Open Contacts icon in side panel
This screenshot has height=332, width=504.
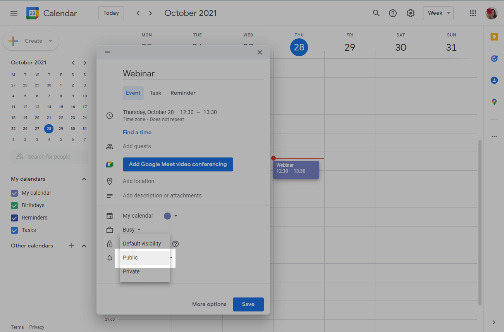coord(494,80)
